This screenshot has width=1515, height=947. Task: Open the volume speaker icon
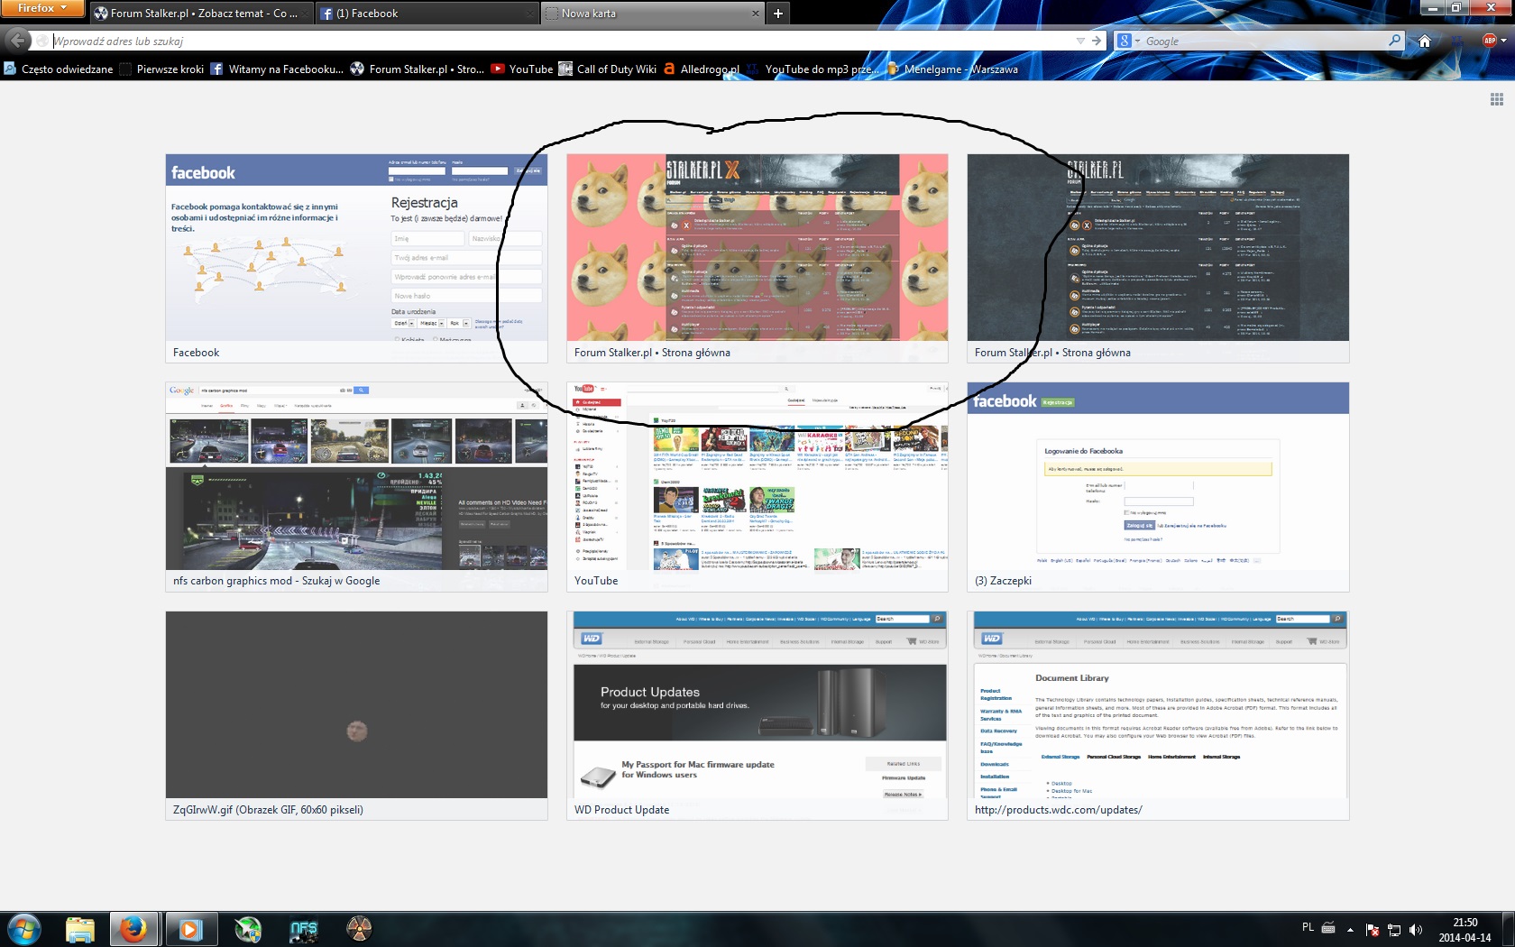coord(1416,930)
